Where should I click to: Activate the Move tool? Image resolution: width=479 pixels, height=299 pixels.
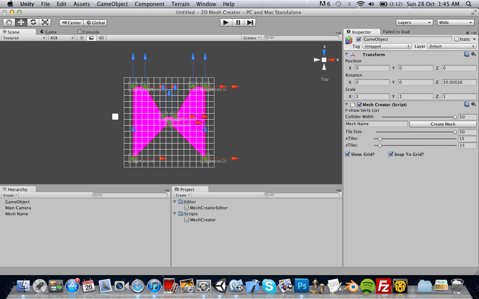[x=21, y=22]
